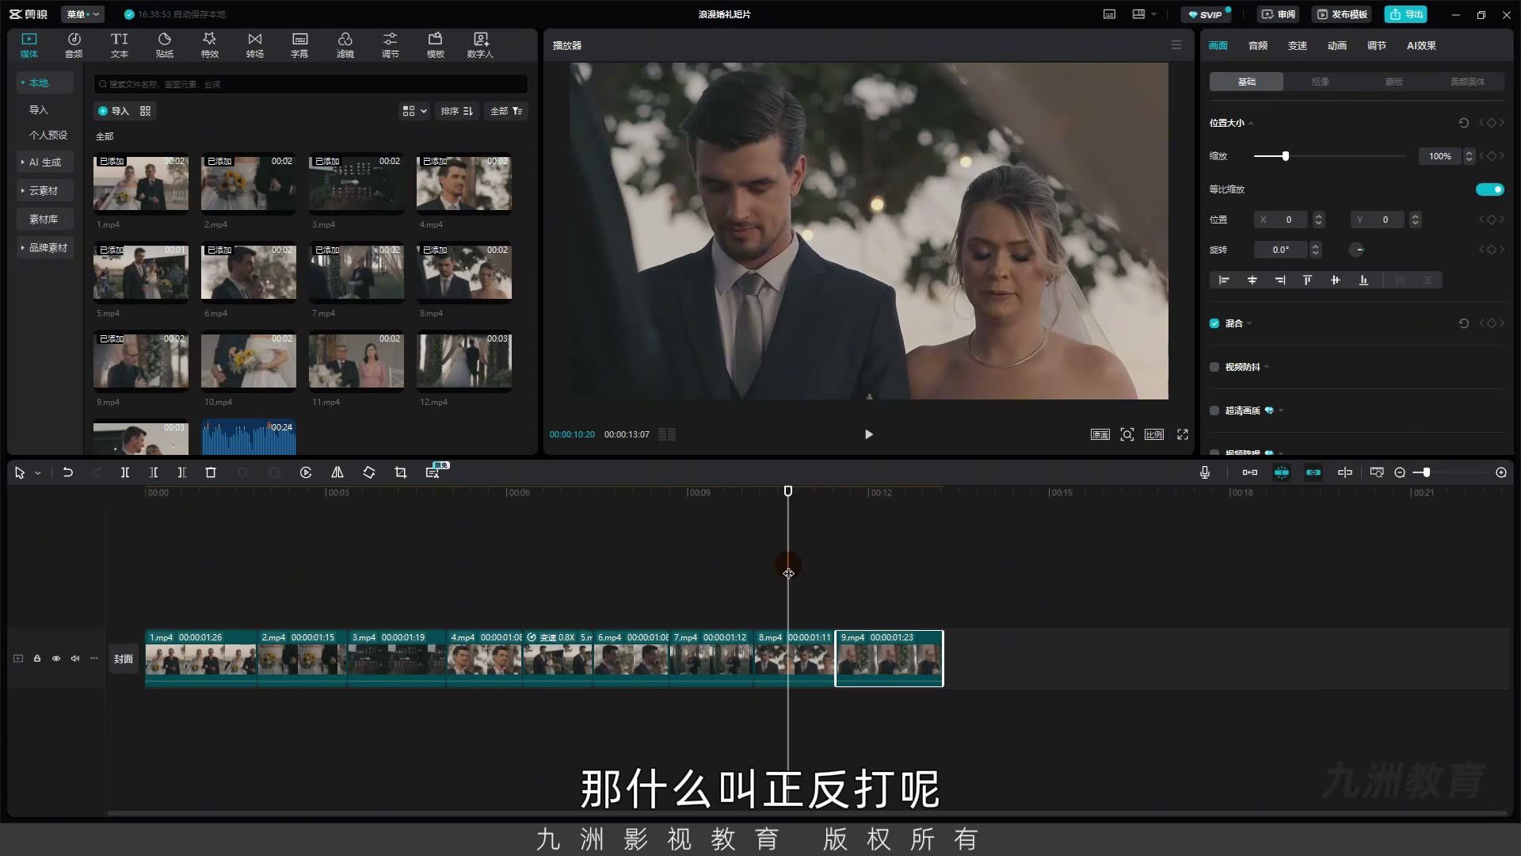Open the 字幕 subtitles tab
The image size is (1521, 856).
tap(299, 45)
